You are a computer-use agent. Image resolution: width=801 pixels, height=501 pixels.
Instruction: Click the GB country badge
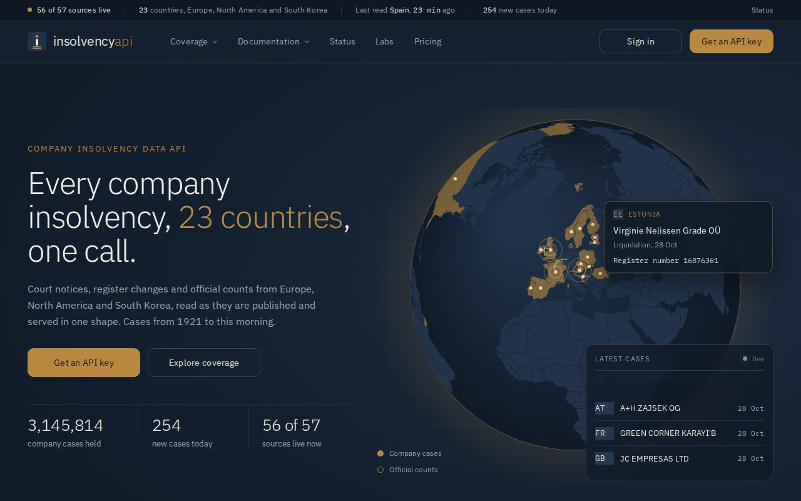[x=605, y=458]
